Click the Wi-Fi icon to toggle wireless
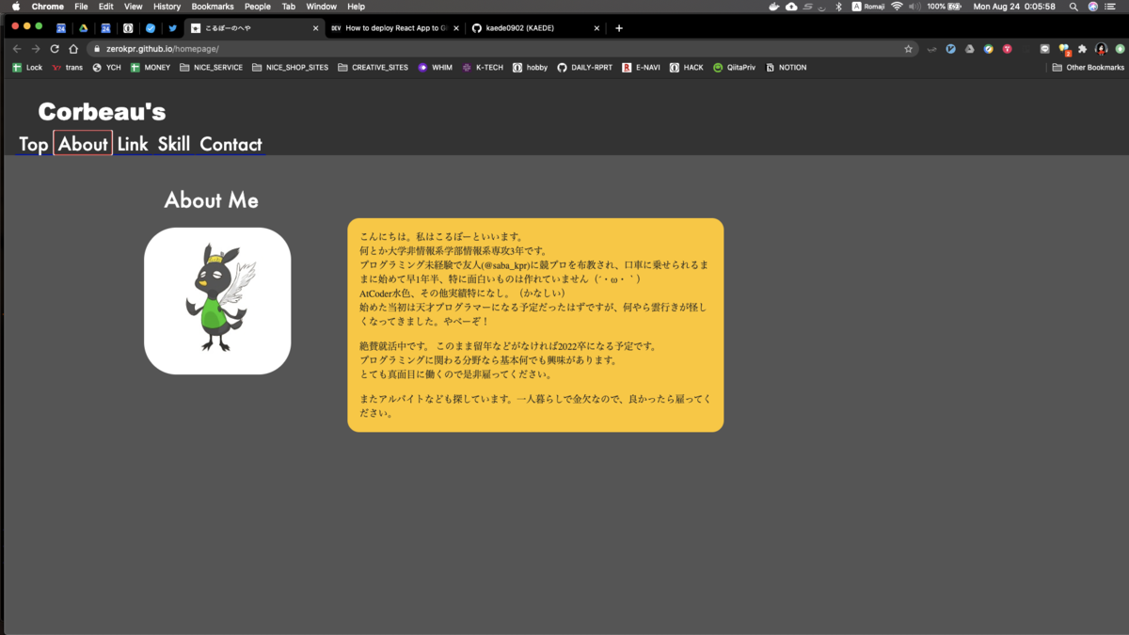The width and height of the screenshot is (1129, 635). pyautogui.click(x=897, y=7)
